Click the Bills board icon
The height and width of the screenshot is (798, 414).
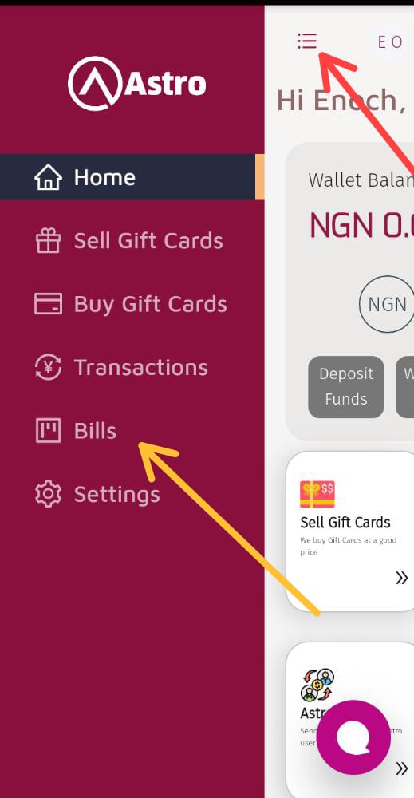(x=49, y=431)
